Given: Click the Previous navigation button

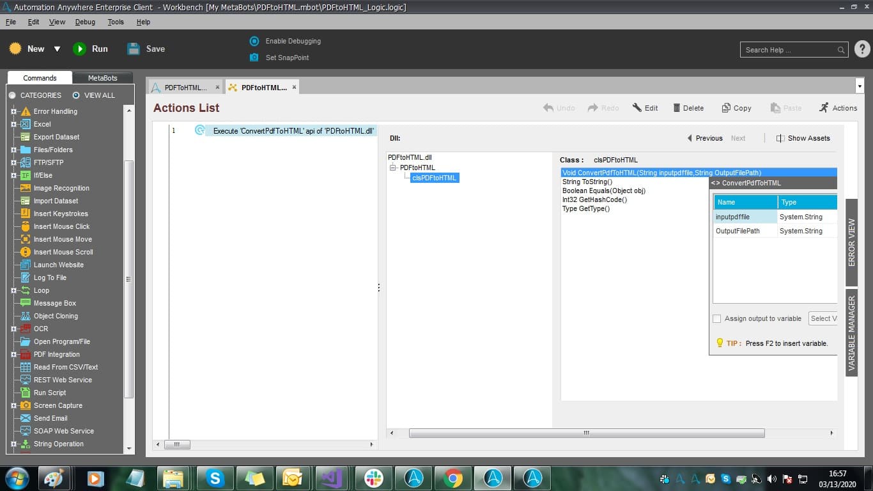Looking at the screenshot, I should tap(704, 138).
